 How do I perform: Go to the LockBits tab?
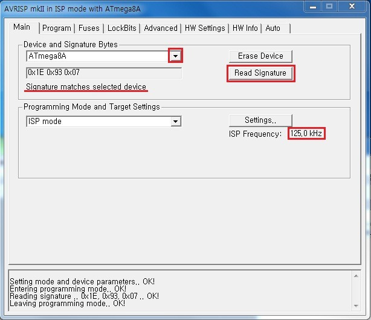coord(122,28)
